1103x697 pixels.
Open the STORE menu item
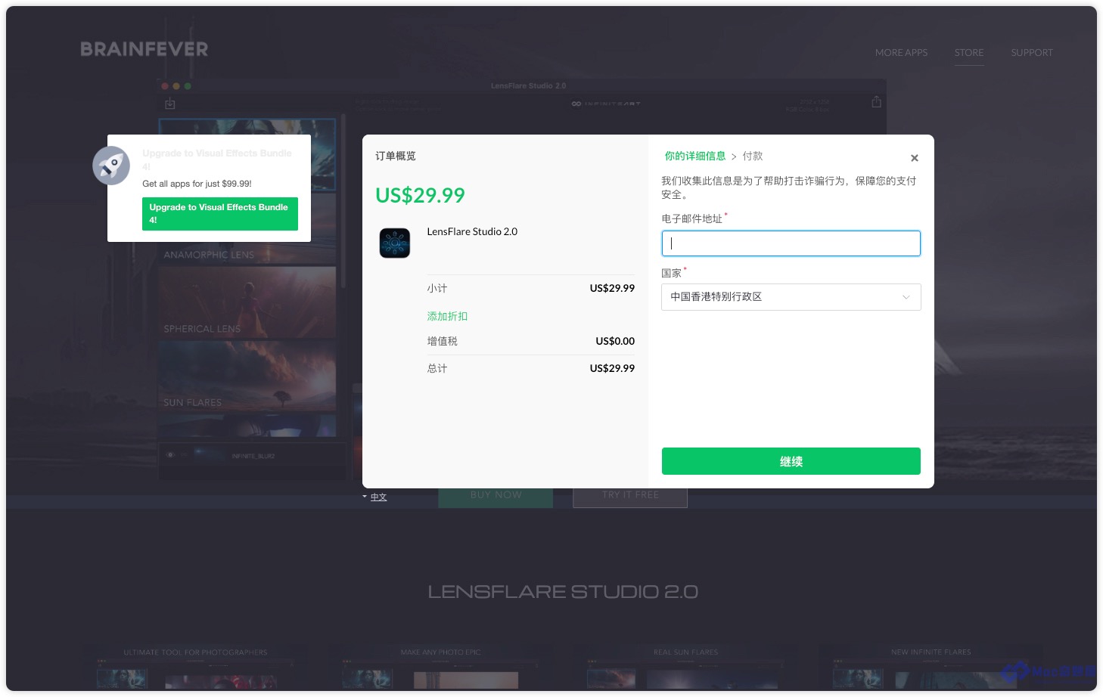coord(969,52)
